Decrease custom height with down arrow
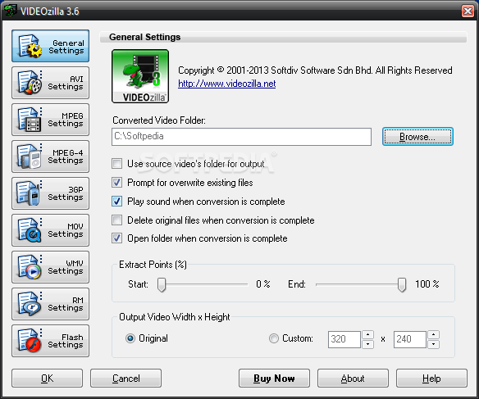 pos(434,344)
